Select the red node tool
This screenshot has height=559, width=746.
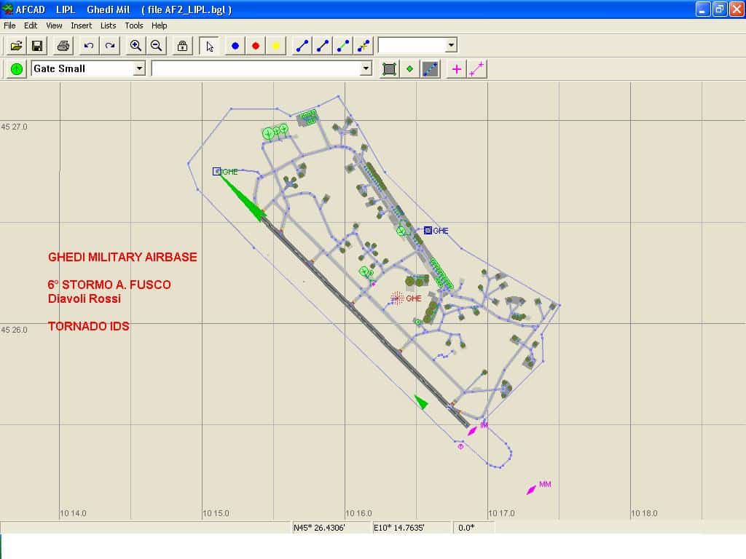click(x=256, y=46)
